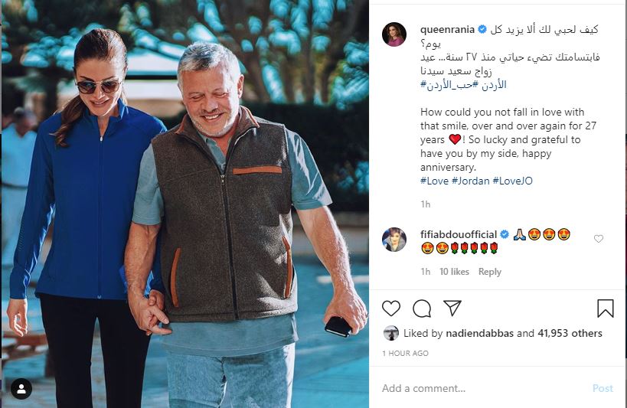Open liker avatar beside Liked by

point(390,333)
